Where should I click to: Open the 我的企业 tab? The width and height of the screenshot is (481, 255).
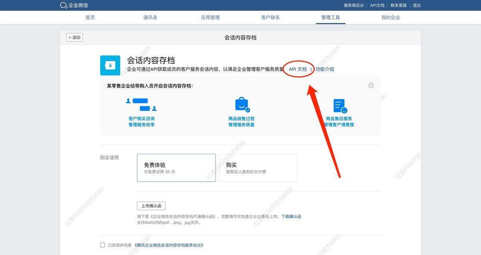pyautogui.click(x=390, y=17)
